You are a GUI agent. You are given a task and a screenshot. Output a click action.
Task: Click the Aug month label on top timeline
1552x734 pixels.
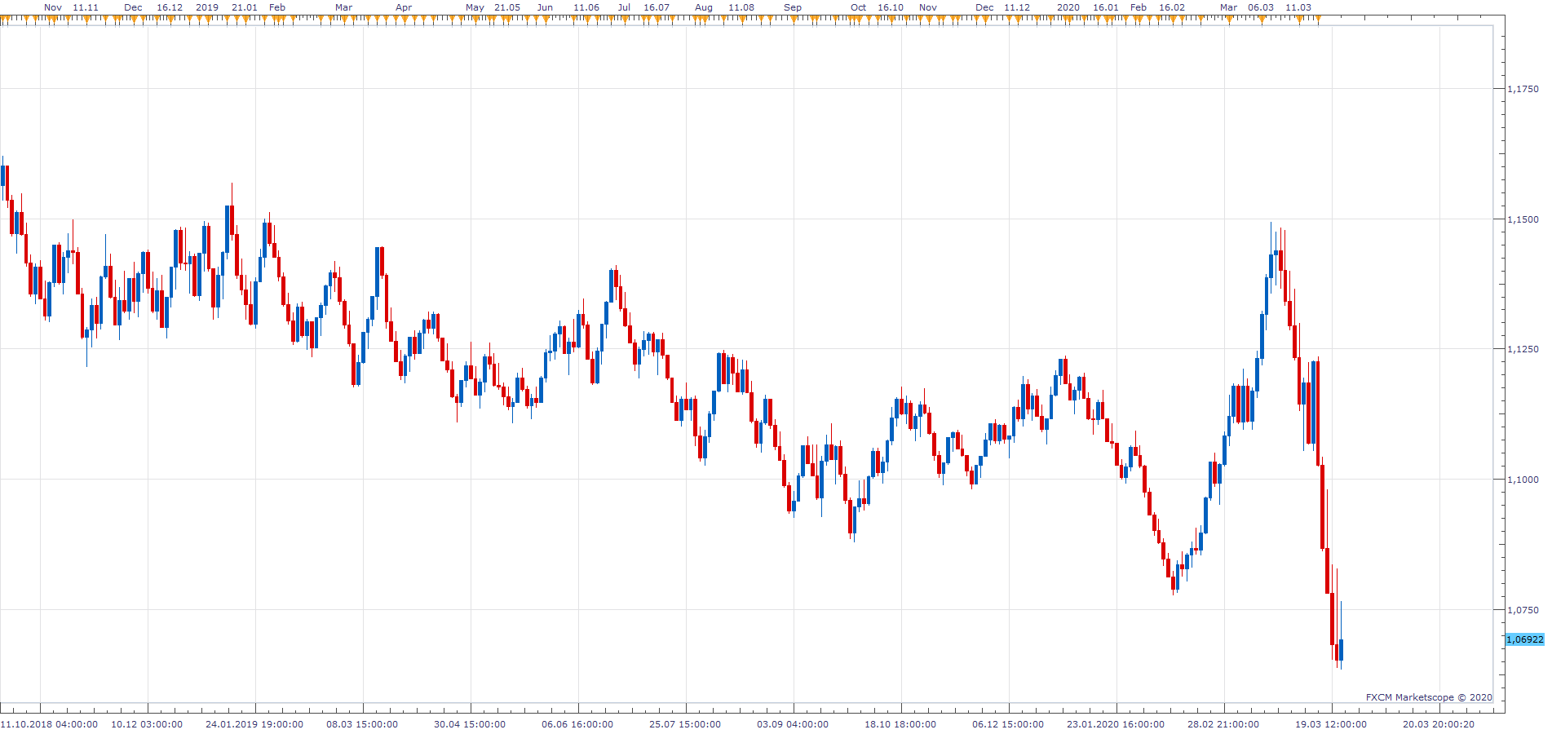coord(704,7)
